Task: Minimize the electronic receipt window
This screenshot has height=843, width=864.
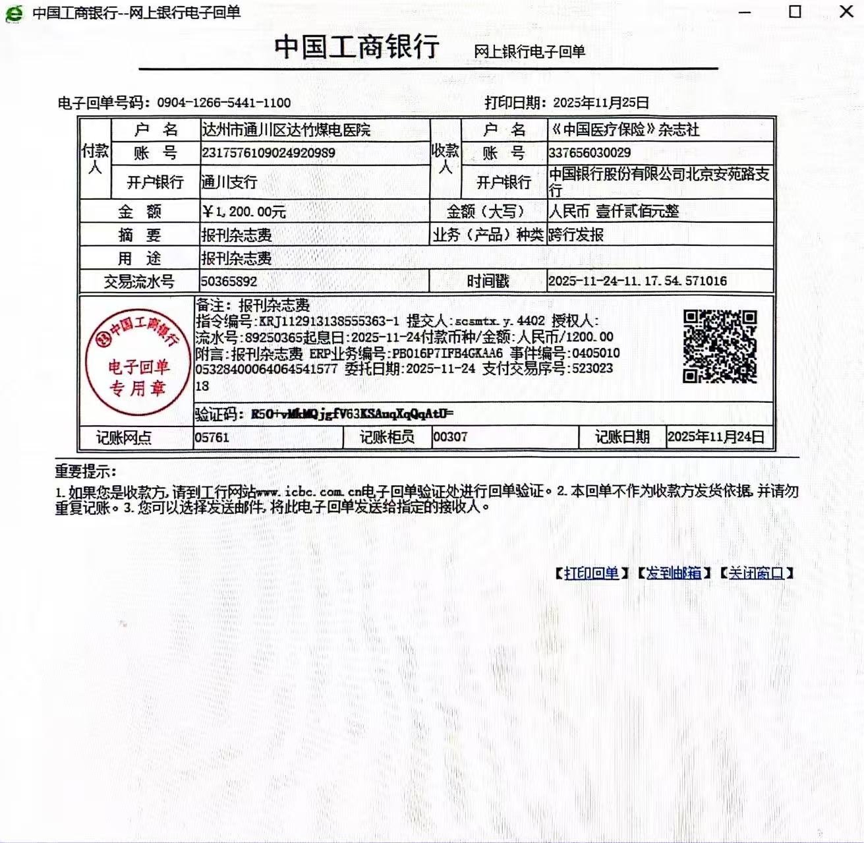Action: [x=745, y=13]
